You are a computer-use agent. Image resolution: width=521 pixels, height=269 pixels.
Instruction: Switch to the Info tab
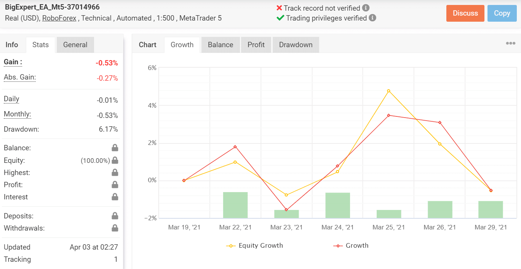[x=11, y=45]
